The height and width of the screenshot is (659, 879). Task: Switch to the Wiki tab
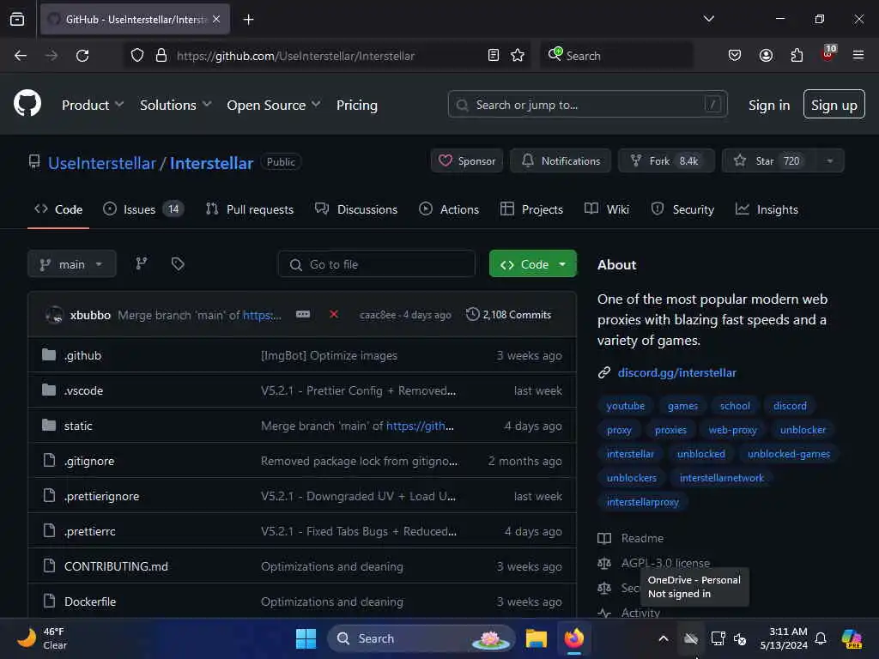click(607, 209)
